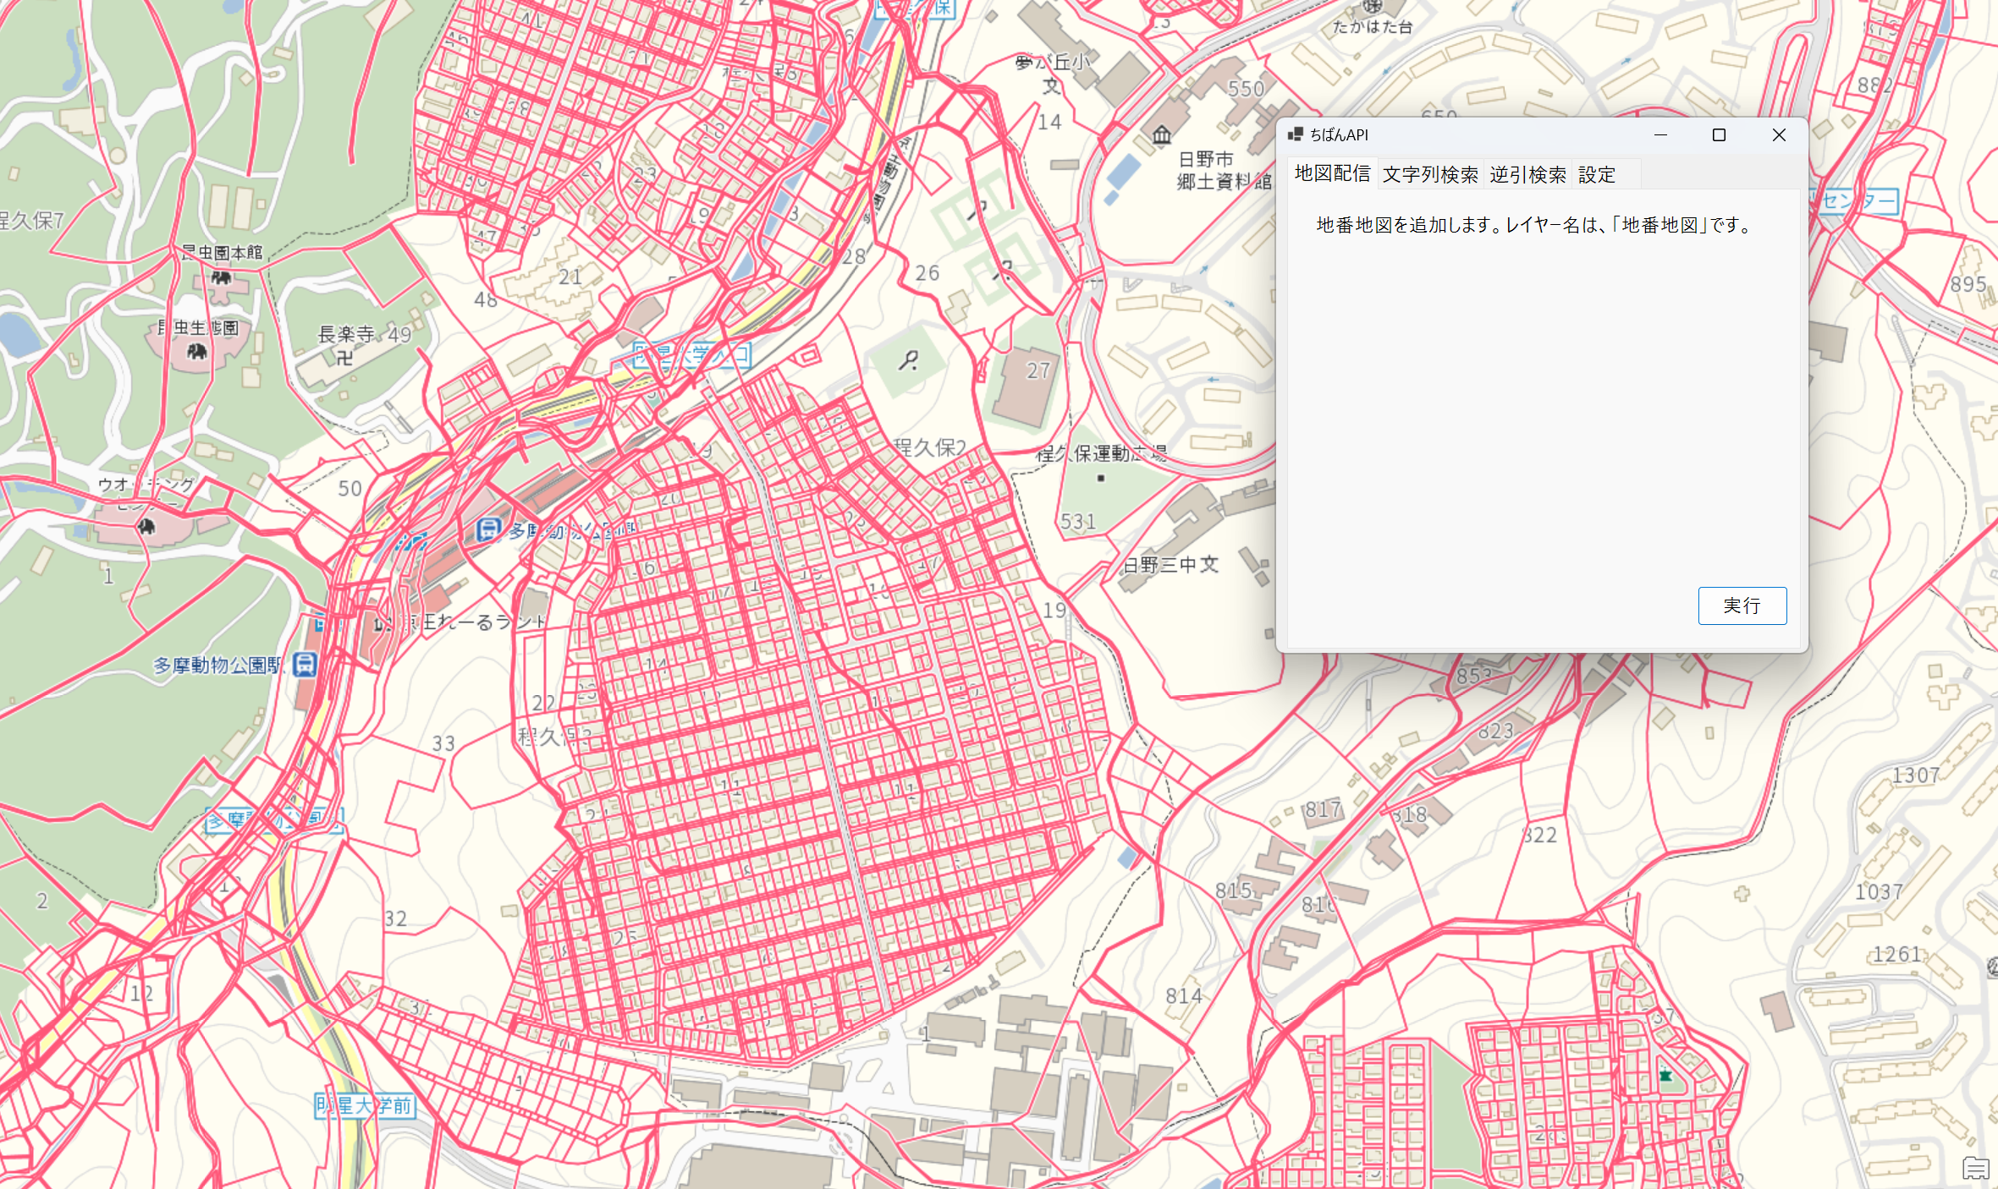Click the museum icon by 日野市郷土資料館
1998x1189 pixels.
click(x=1161, y=134)
